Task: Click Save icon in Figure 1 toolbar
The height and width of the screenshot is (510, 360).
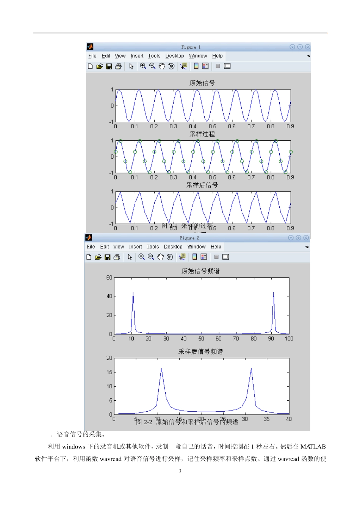Action: coord(109,66)
